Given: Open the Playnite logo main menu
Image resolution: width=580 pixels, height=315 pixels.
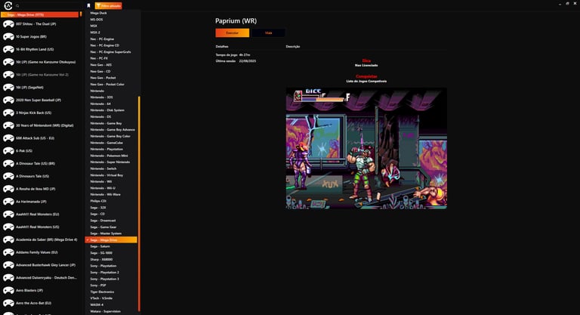Looking at the screenshot, I should pyautogui.click(x=8, y=5).
